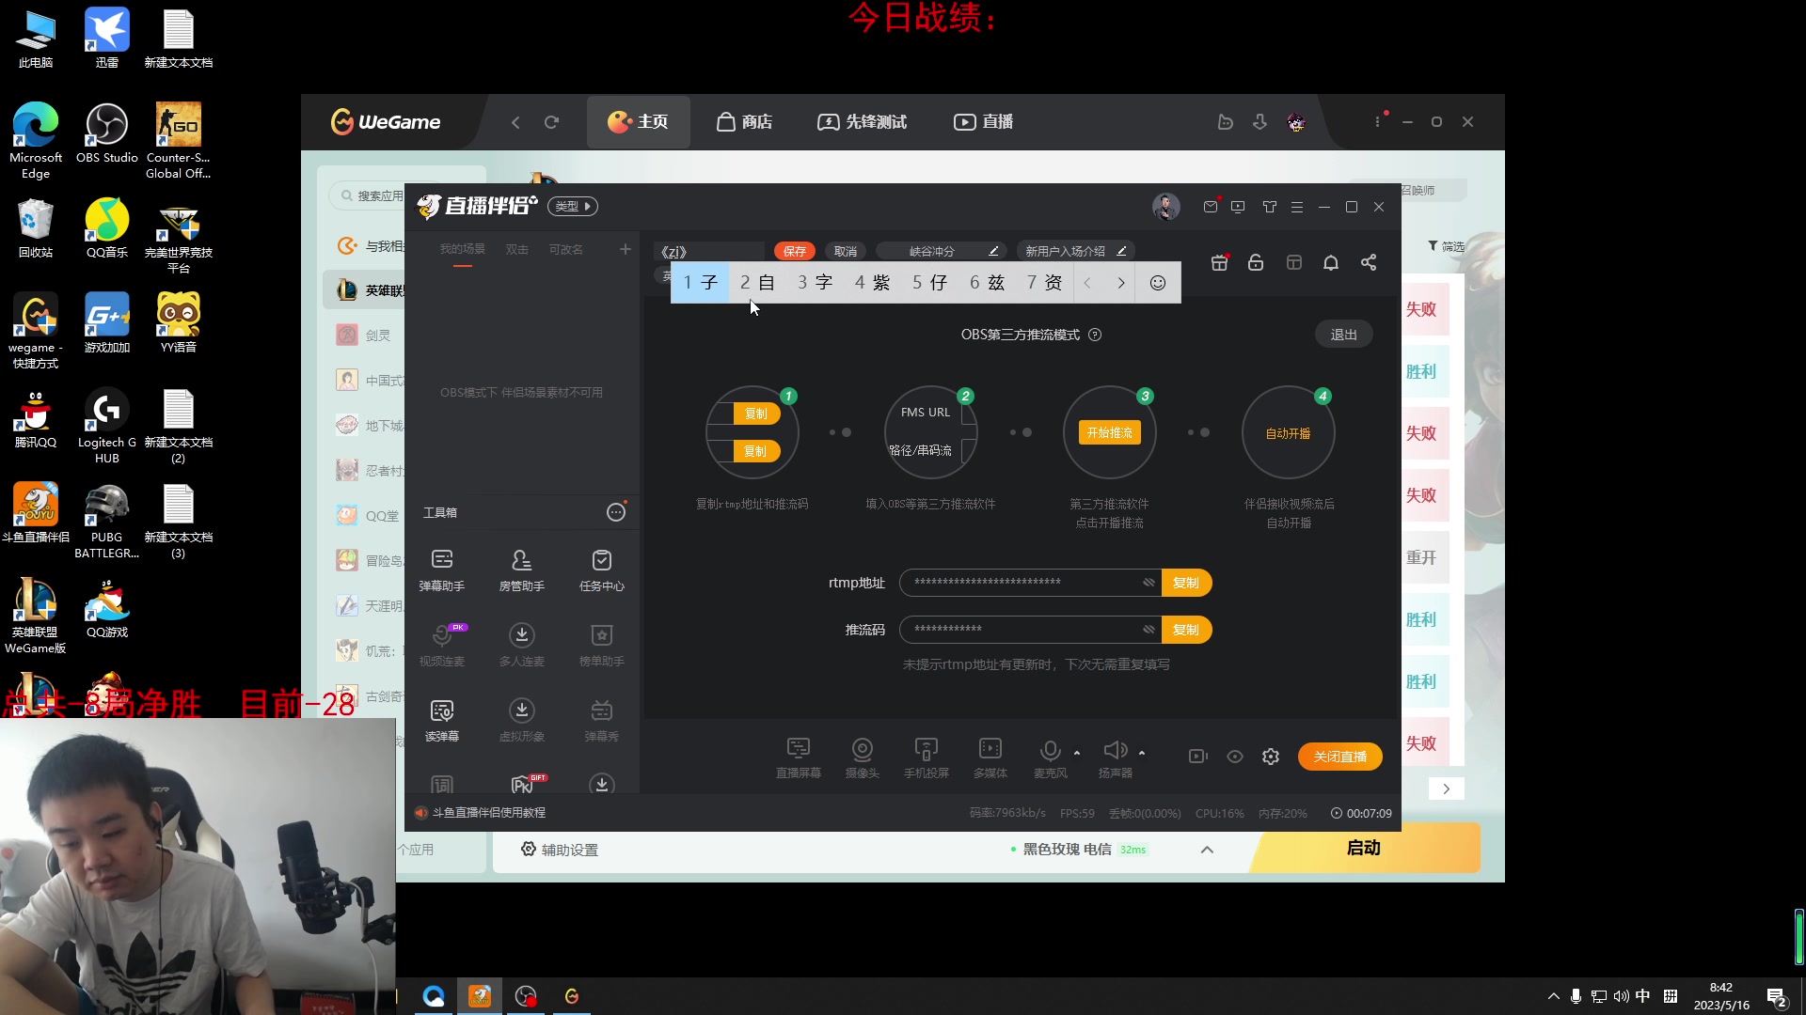Open the 虚拟形象 tool
1806x1015 pixels.
point(521,720)
